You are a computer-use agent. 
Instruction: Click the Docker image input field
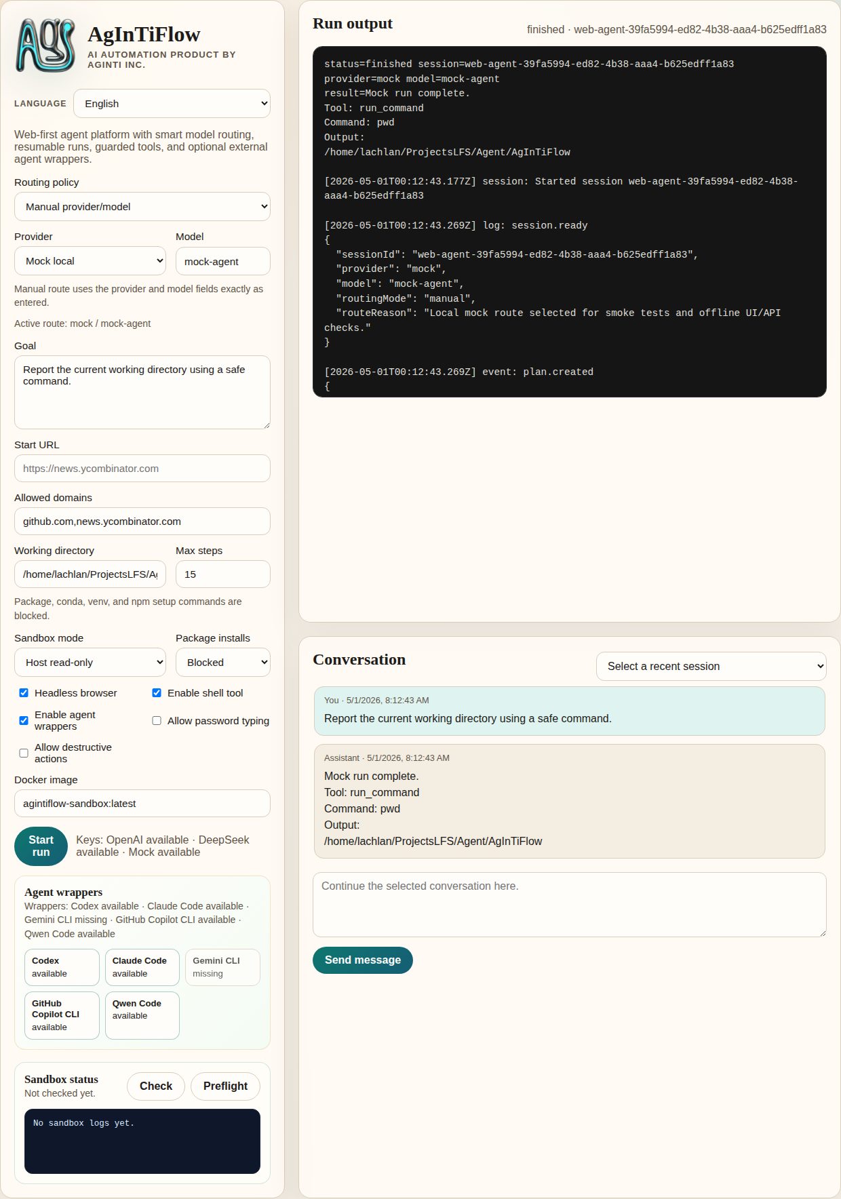pos(142,804)
